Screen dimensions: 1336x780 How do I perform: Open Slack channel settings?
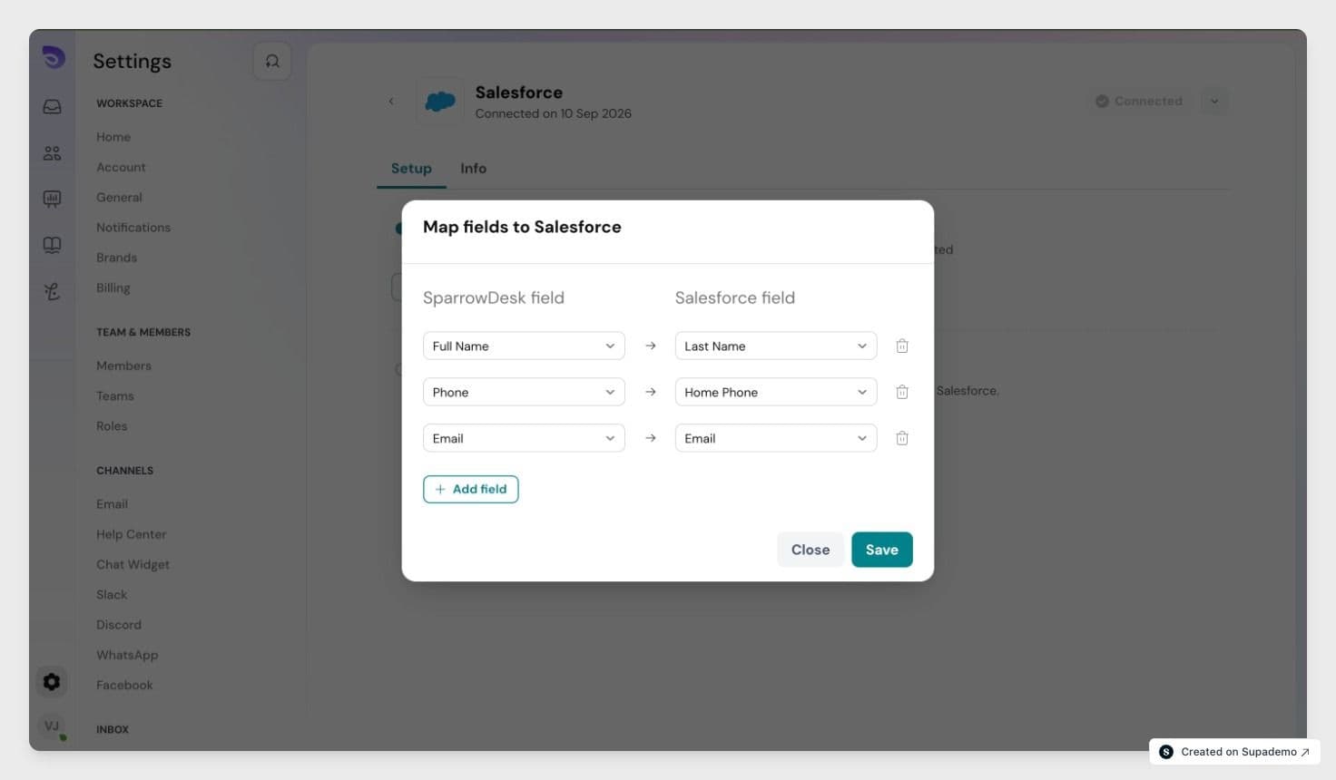(x=112, y=595)
